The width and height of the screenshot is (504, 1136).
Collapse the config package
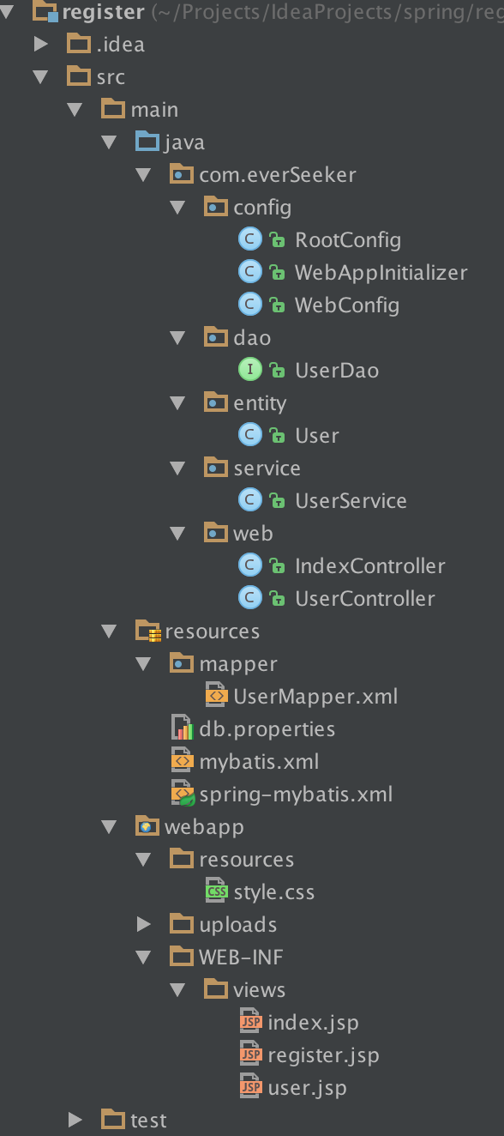click(x=177, y=207)
